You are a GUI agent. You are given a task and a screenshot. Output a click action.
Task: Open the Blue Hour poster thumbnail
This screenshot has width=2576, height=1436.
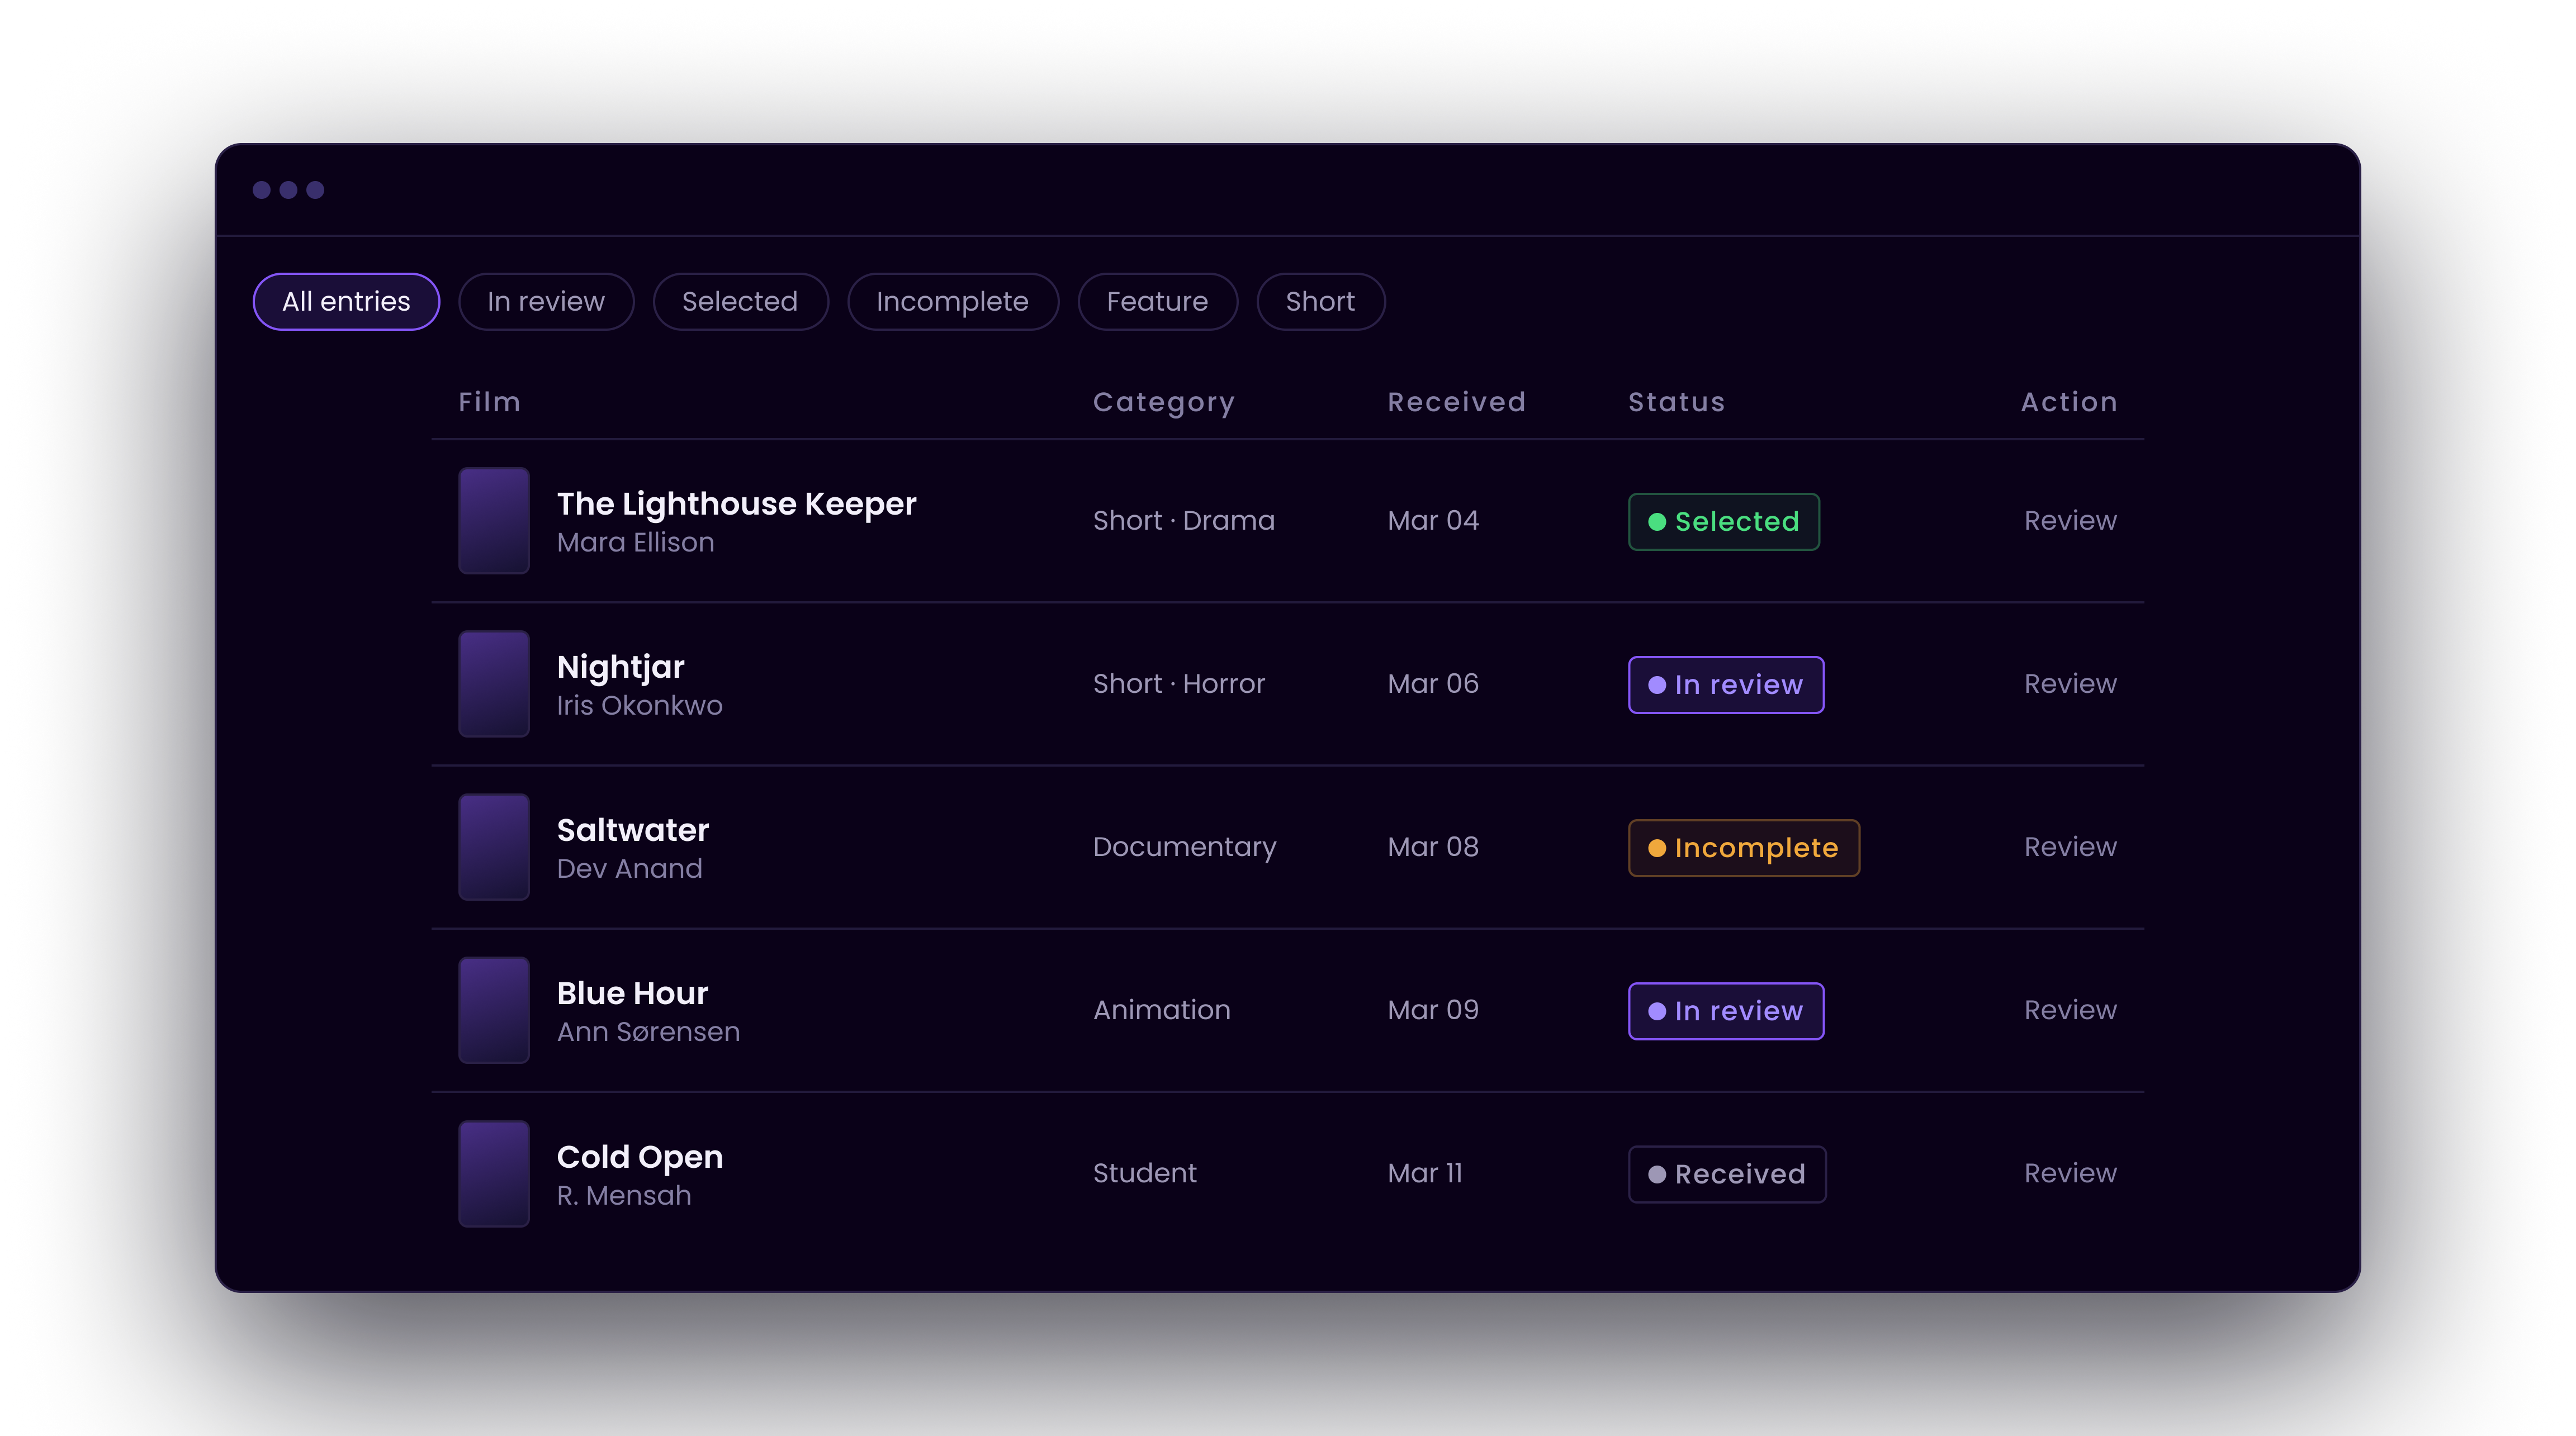click(494, 1010)
